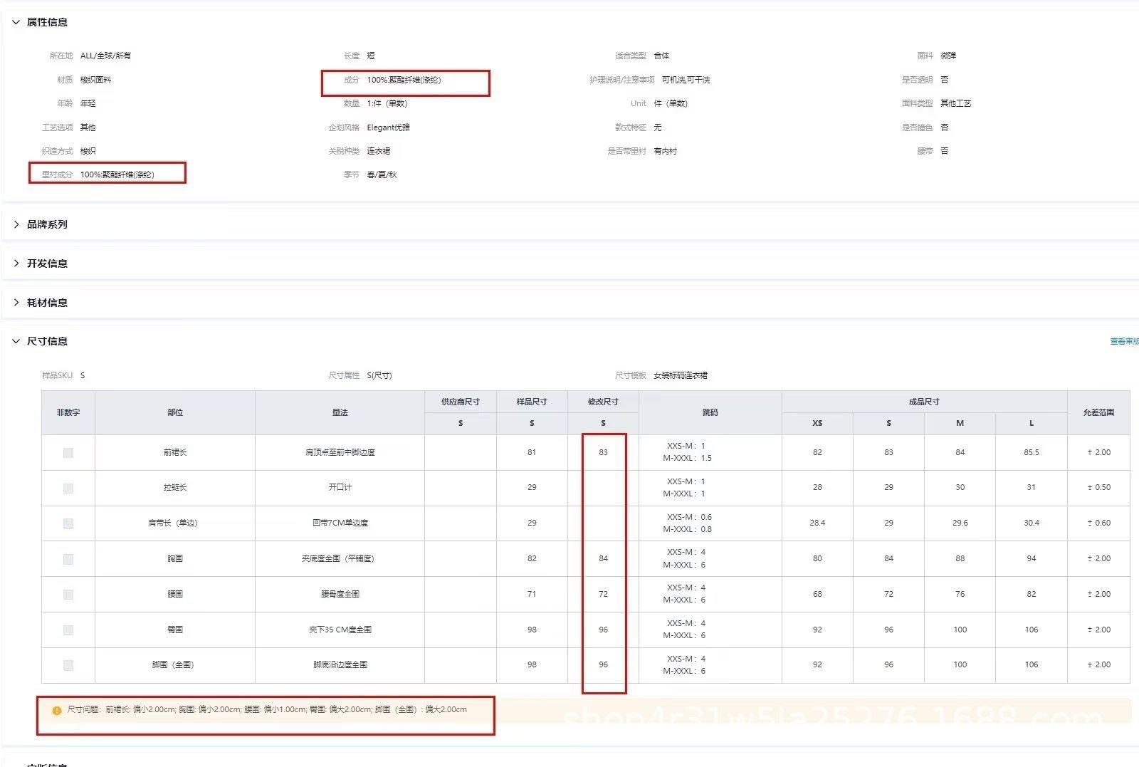Viewport: 1139px width, 767px height.
Task: Click the 允差范围 column header
Action: 1098,412
